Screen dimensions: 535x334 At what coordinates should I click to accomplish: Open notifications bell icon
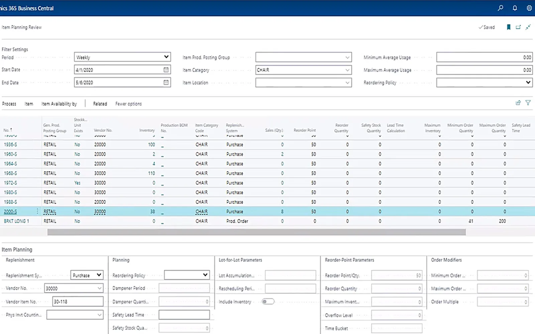coord(515,8)
